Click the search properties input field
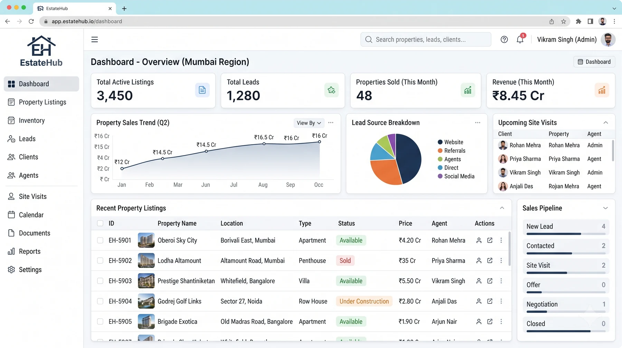Image resolution: width=622 pixels, height=348 pixels. [x=426, y=39]
